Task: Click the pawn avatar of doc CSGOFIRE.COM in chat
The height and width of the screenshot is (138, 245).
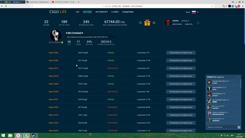Action: (209, 101)
